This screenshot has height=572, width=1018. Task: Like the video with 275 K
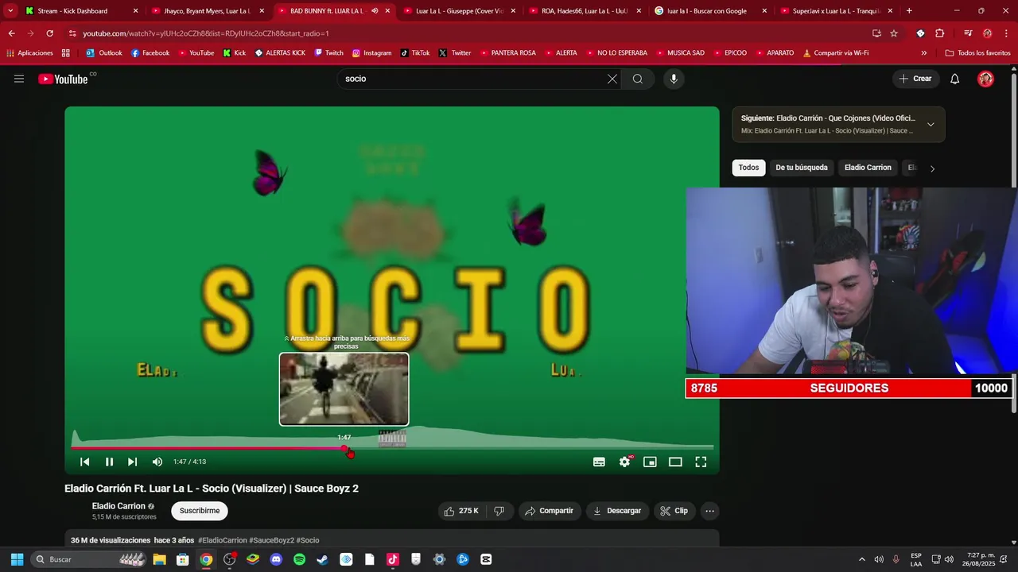[x=460, y=511]
